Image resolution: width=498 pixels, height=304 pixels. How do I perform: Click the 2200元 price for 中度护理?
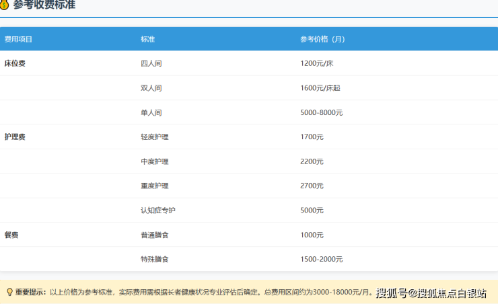[312, 161]
